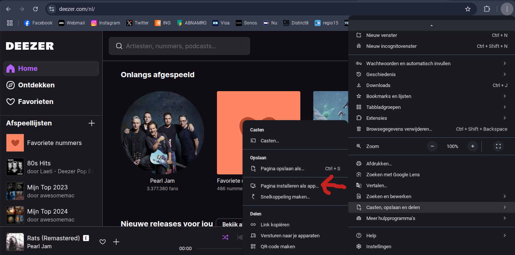Open the District8 bookmark
The width and height of the screenshot is (515, 255).
(295, 23)
